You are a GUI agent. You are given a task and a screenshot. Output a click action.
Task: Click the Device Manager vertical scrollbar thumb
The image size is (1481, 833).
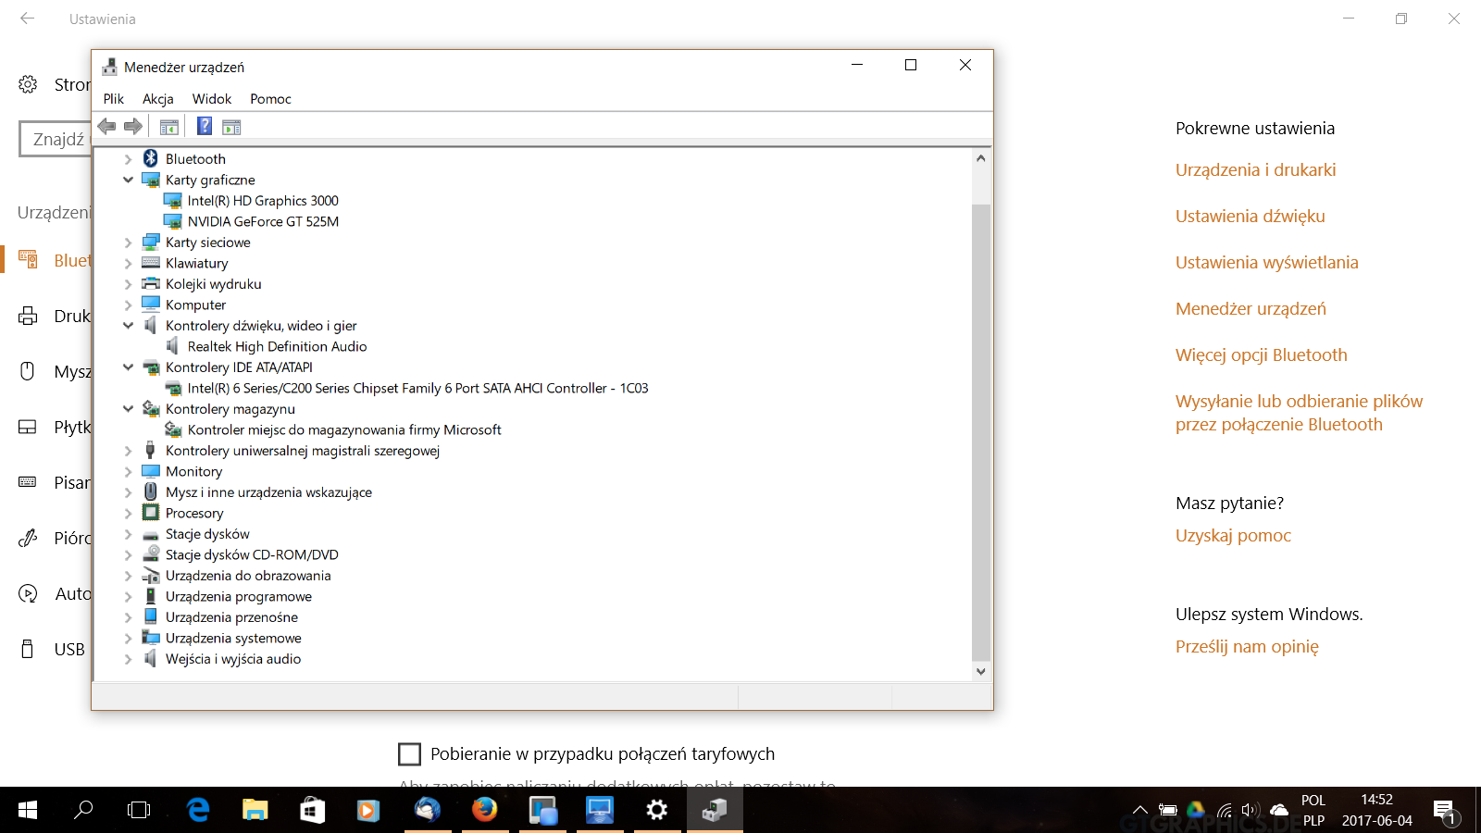click(x=981, y=430)
